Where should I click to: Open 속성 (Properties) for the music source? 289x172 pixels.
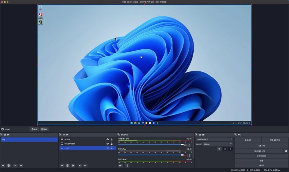34,129
